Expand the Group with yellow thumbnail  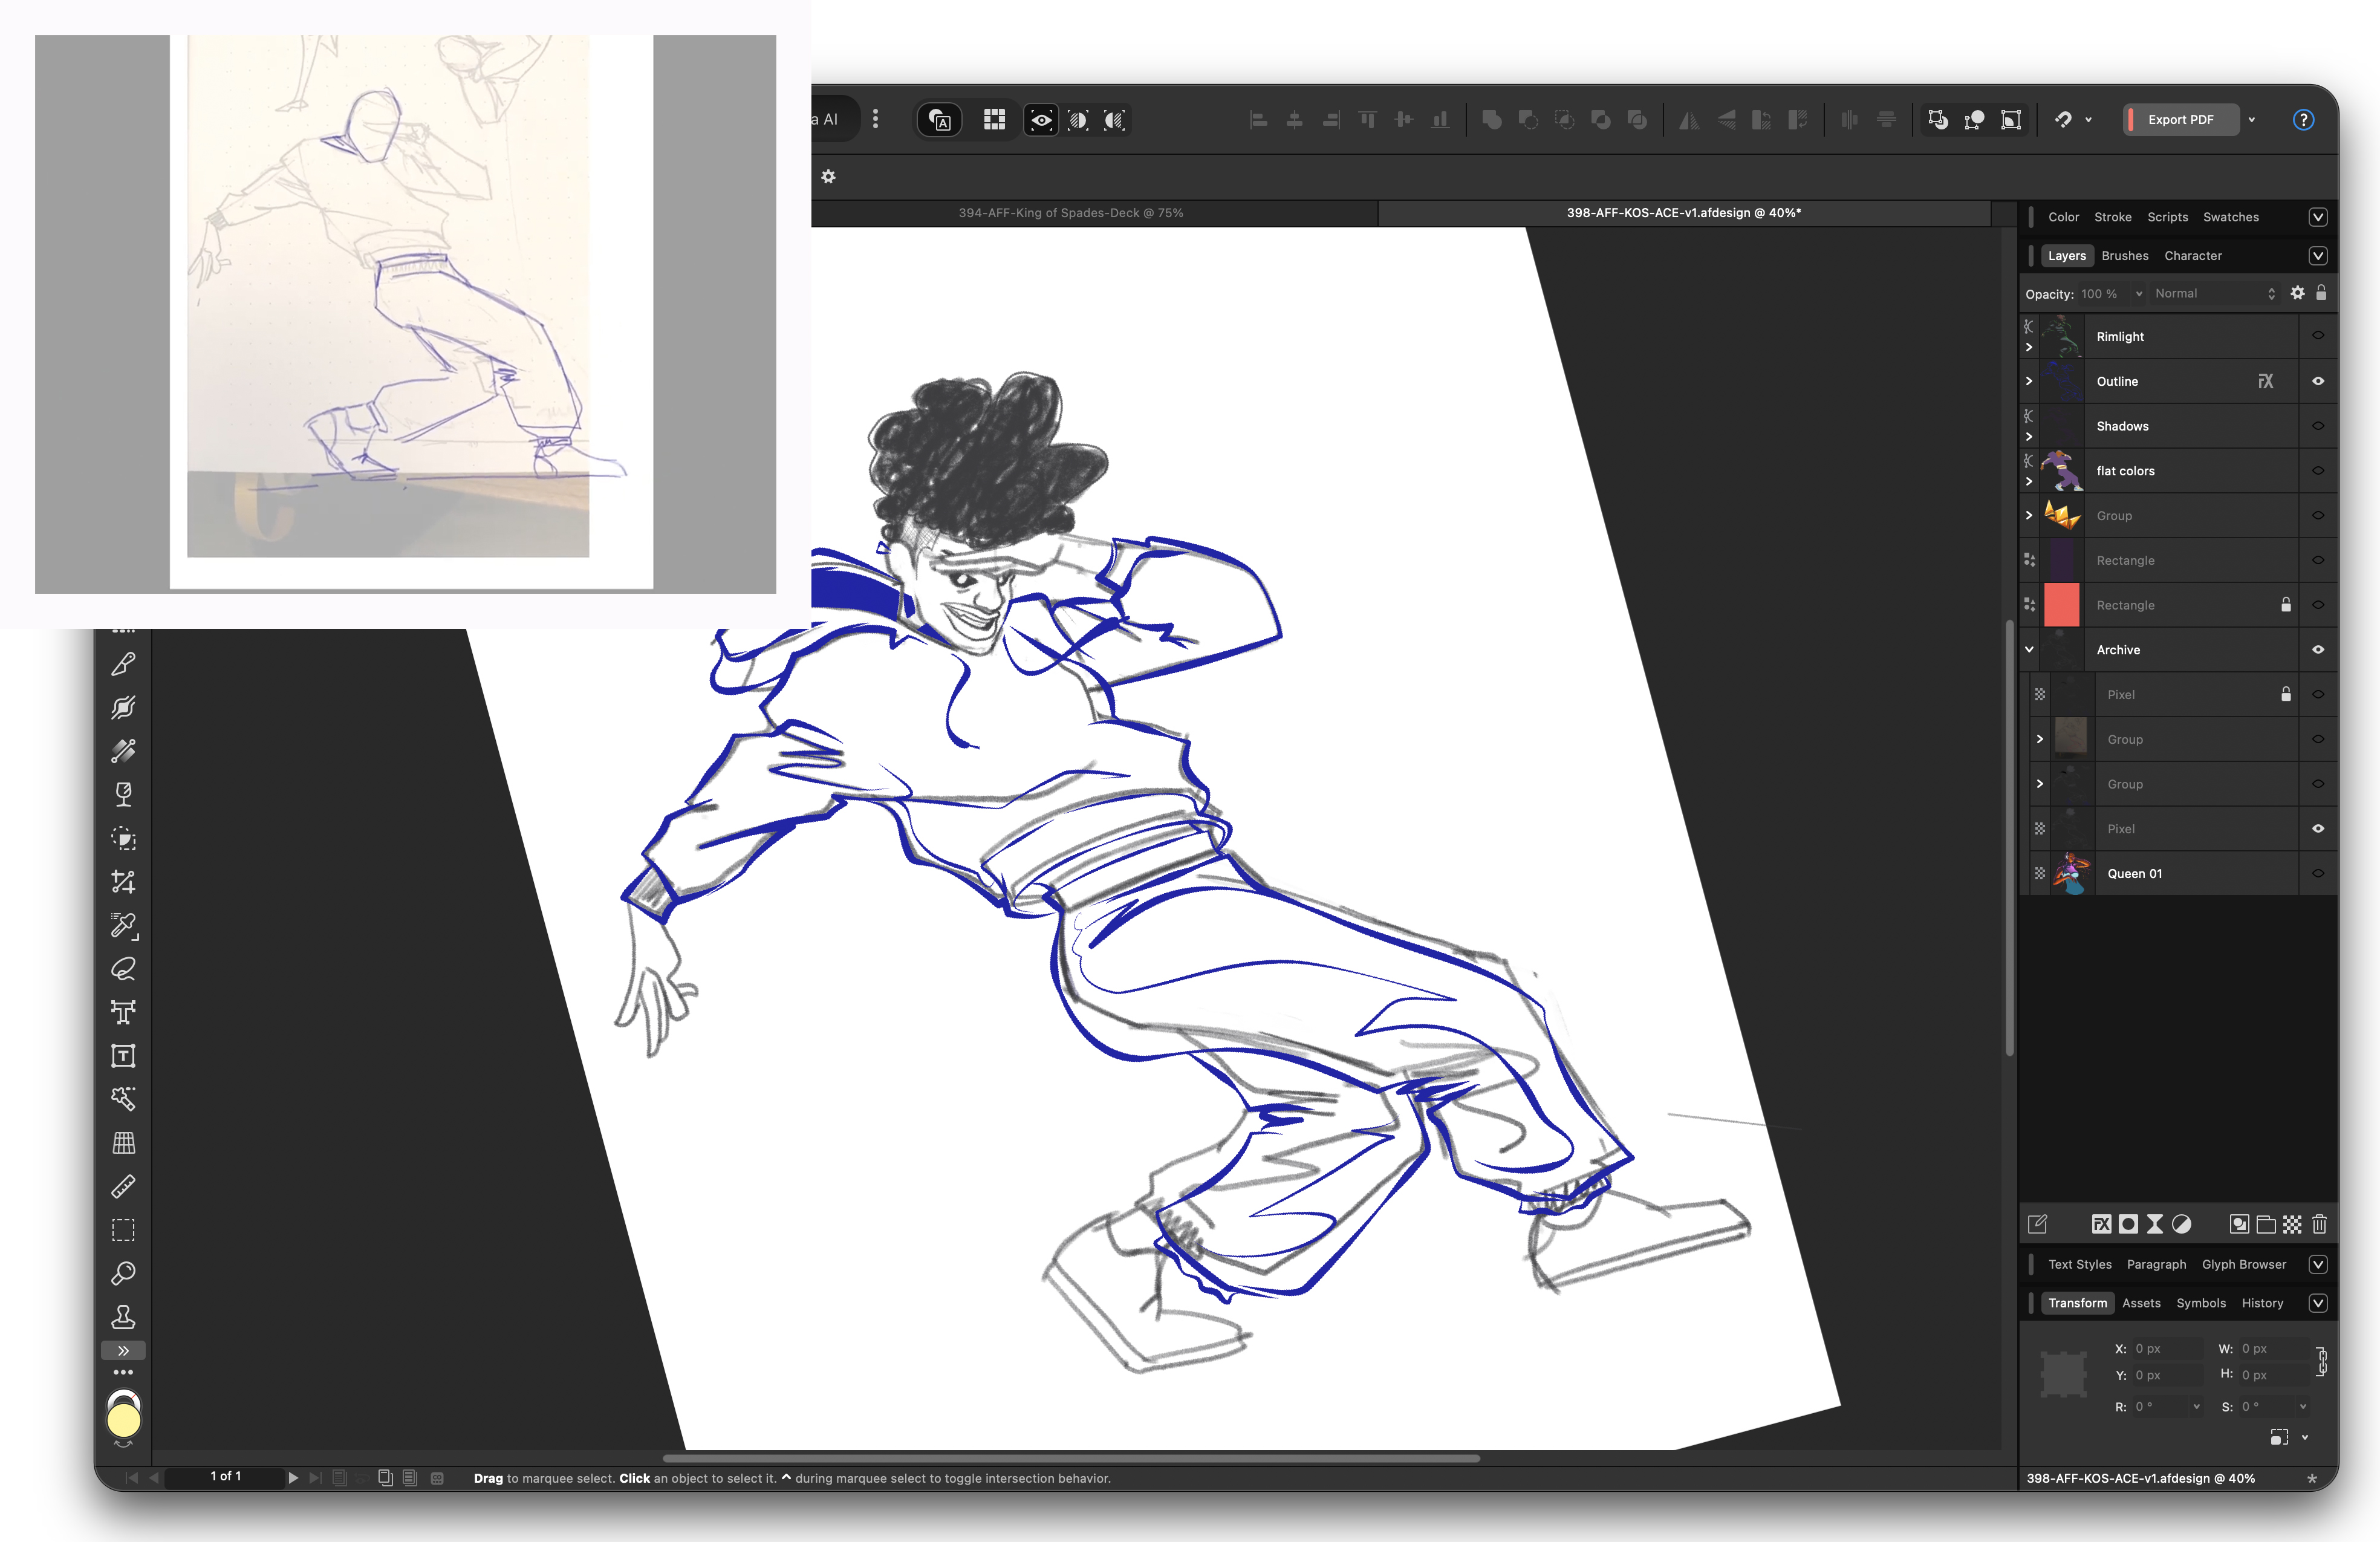[2028, 515]
